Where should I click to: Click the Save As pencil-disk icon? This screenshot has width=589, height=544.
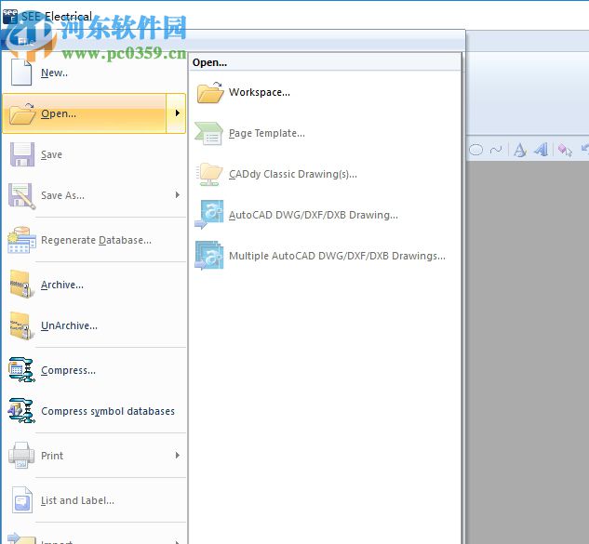click(x=21, y=195)
